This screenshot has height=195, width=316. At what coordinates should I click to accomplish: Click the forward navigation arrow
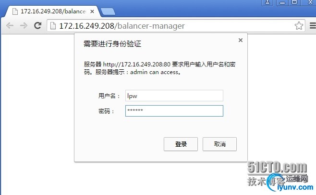coord(24,26)
